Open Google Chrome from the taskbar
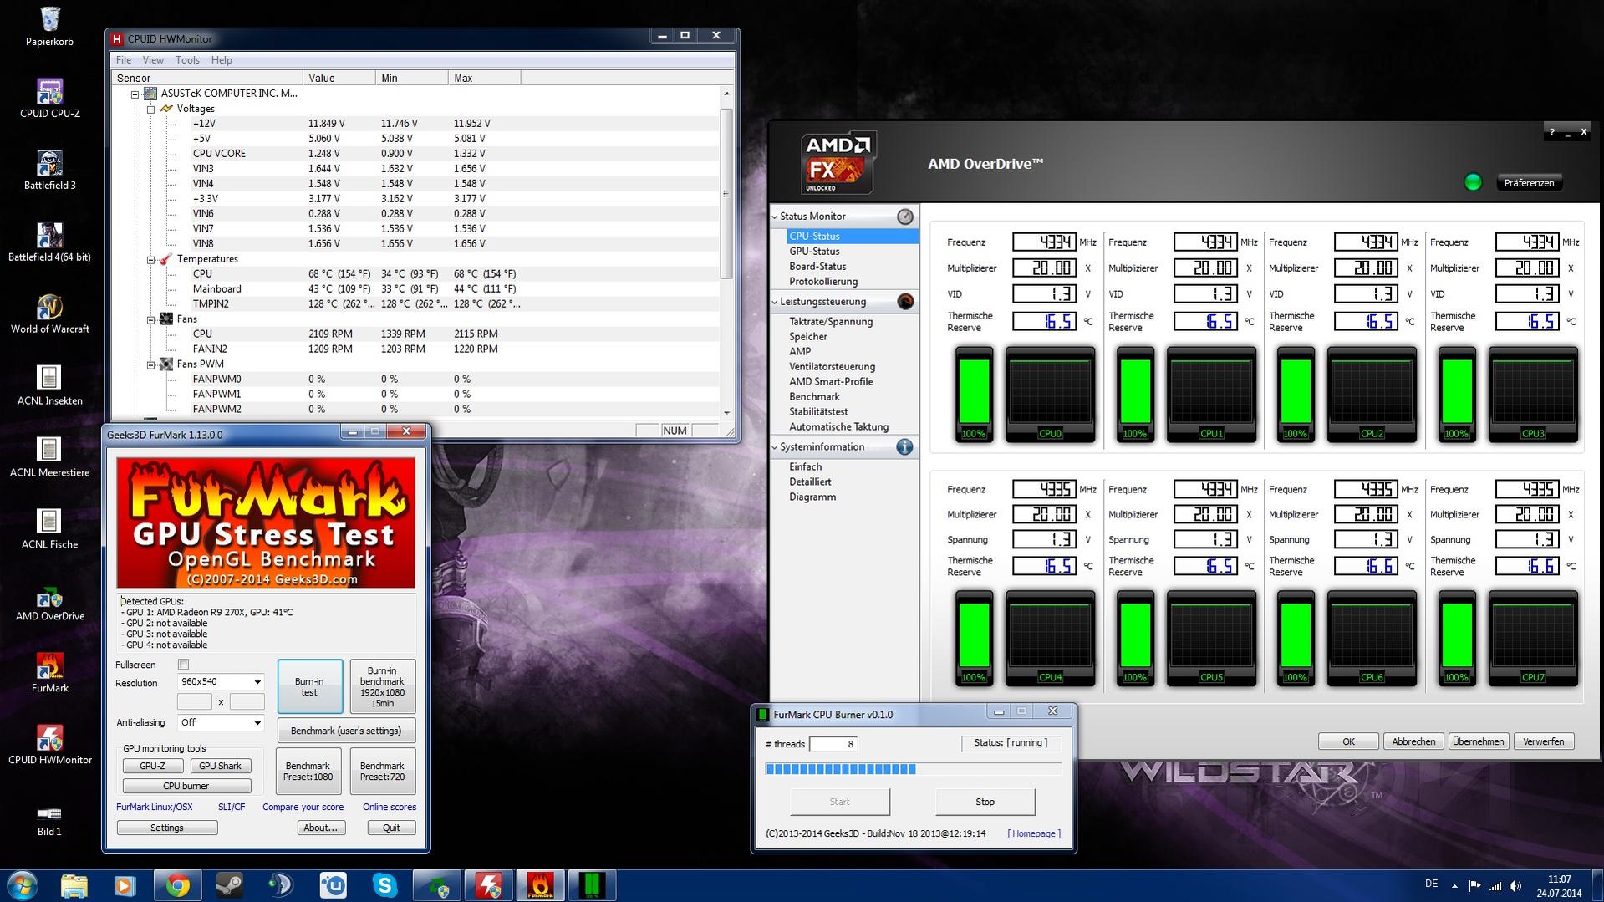The image size is (1604, 902). [177, 885]
